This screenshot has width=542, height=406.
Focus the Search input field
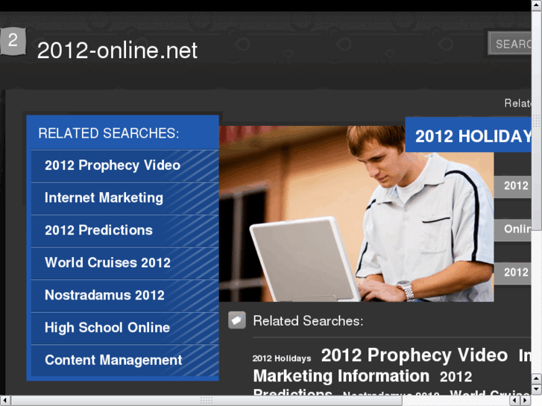[510, 43]
